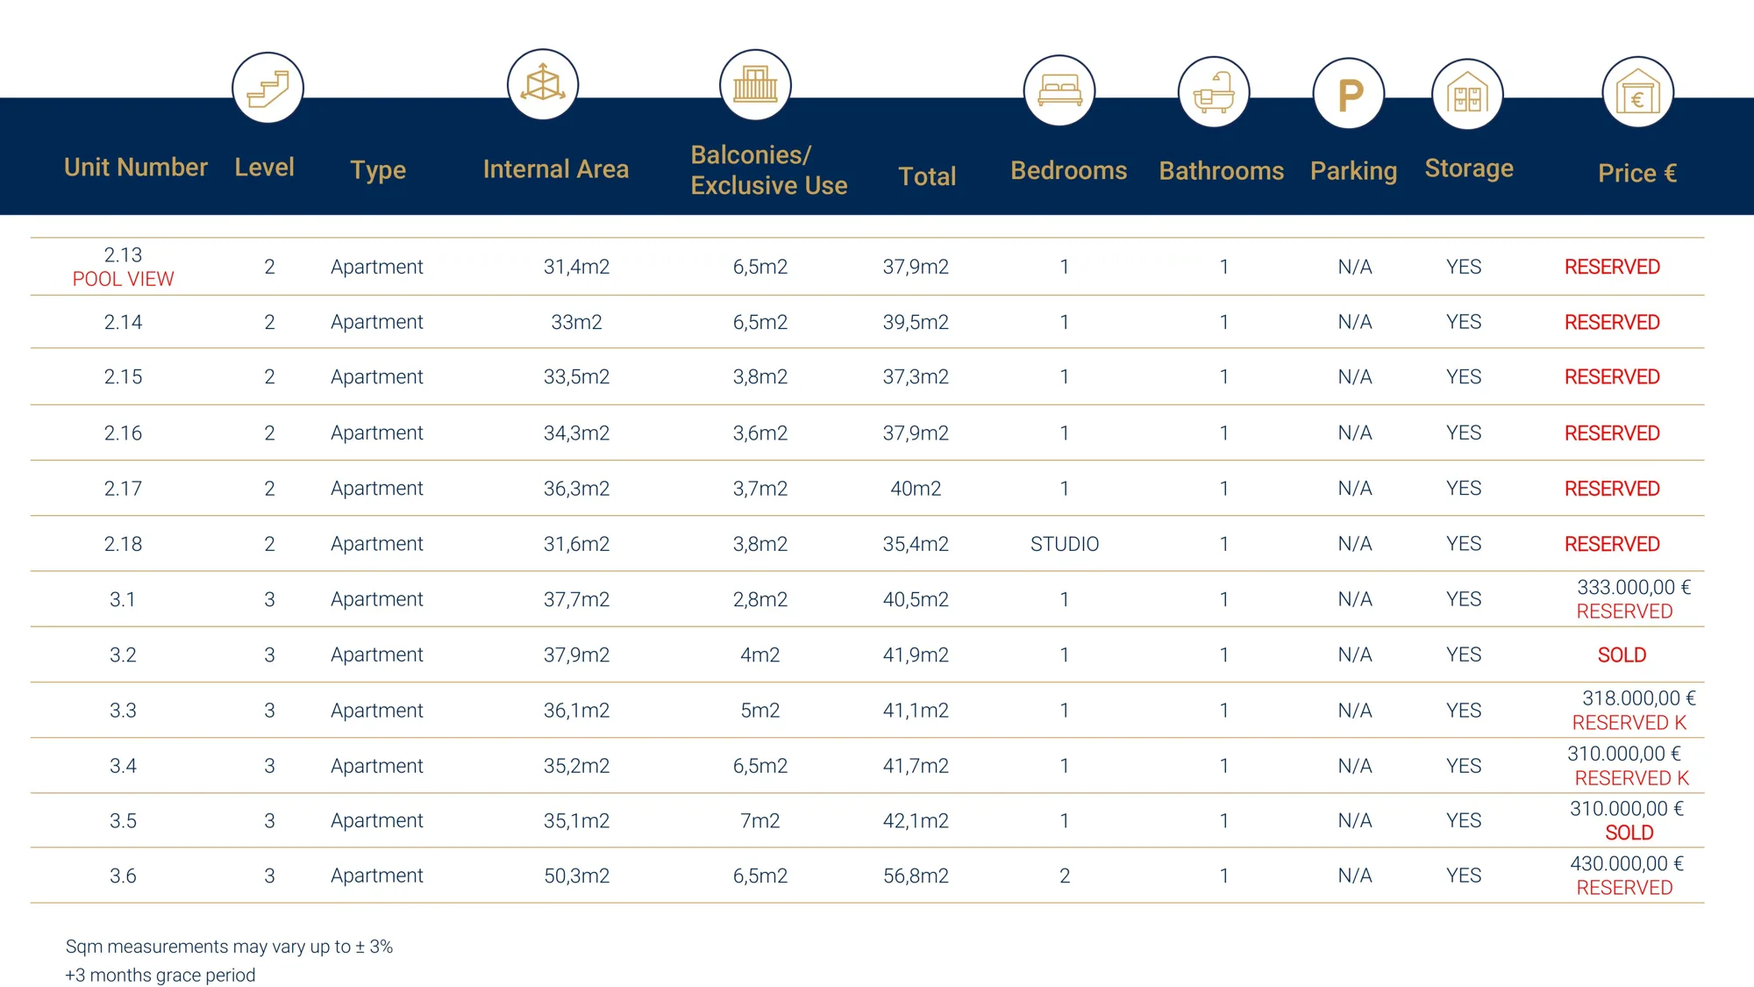
Task: Click the Price € column header
Action: pos(1637,173)
